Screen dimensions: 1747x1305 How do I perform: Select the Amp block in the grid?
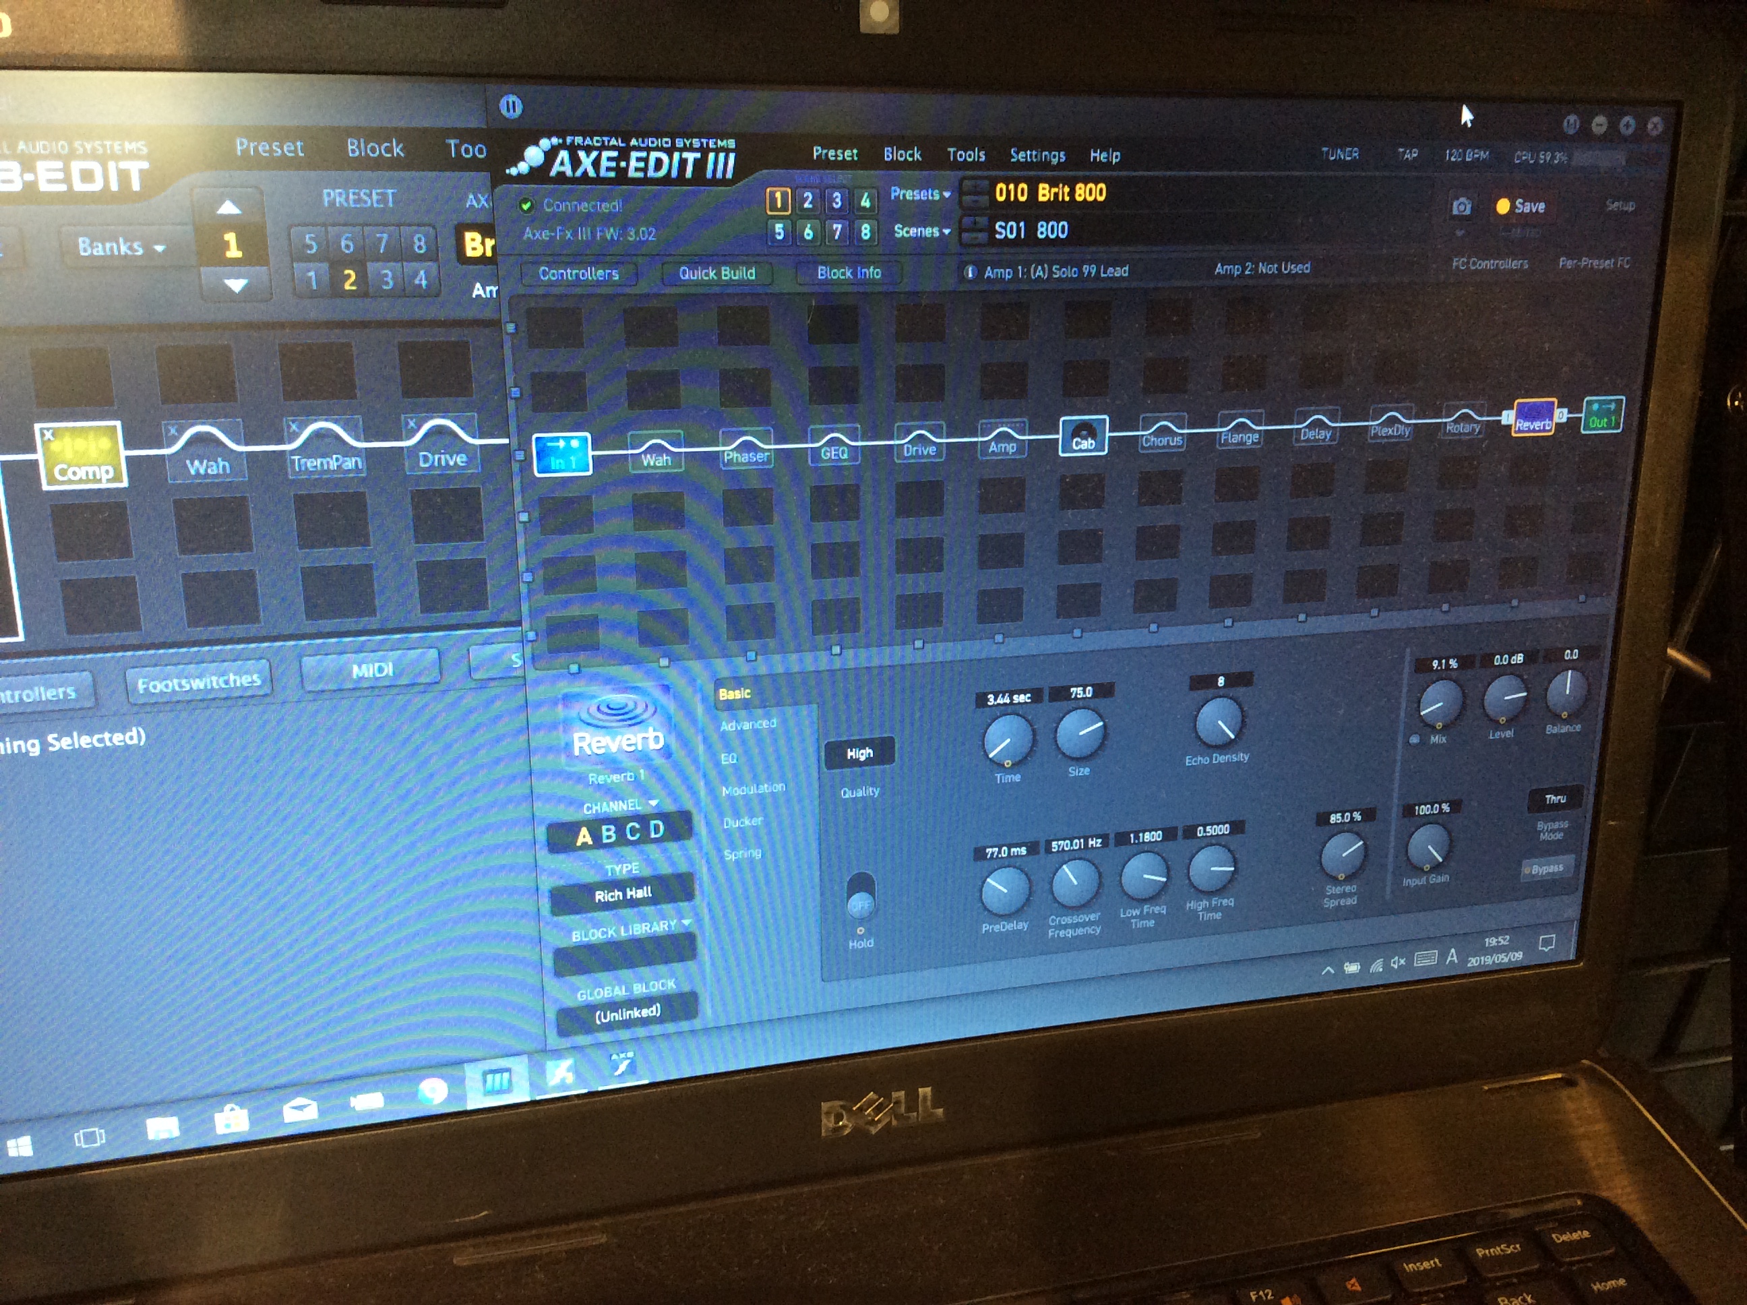point(1002,439)
